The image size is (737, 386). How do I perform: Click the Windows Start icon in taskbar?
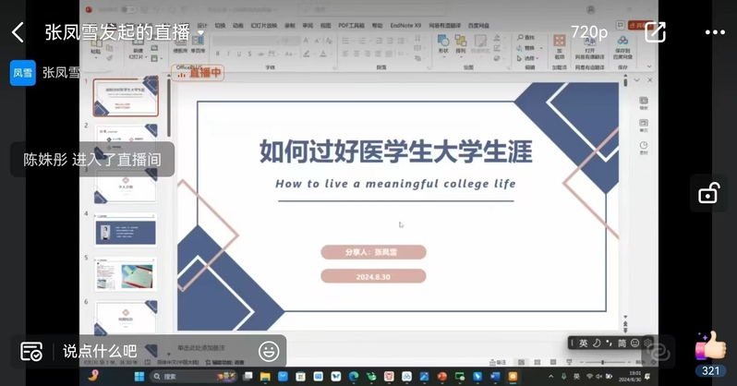pos(139,376)
